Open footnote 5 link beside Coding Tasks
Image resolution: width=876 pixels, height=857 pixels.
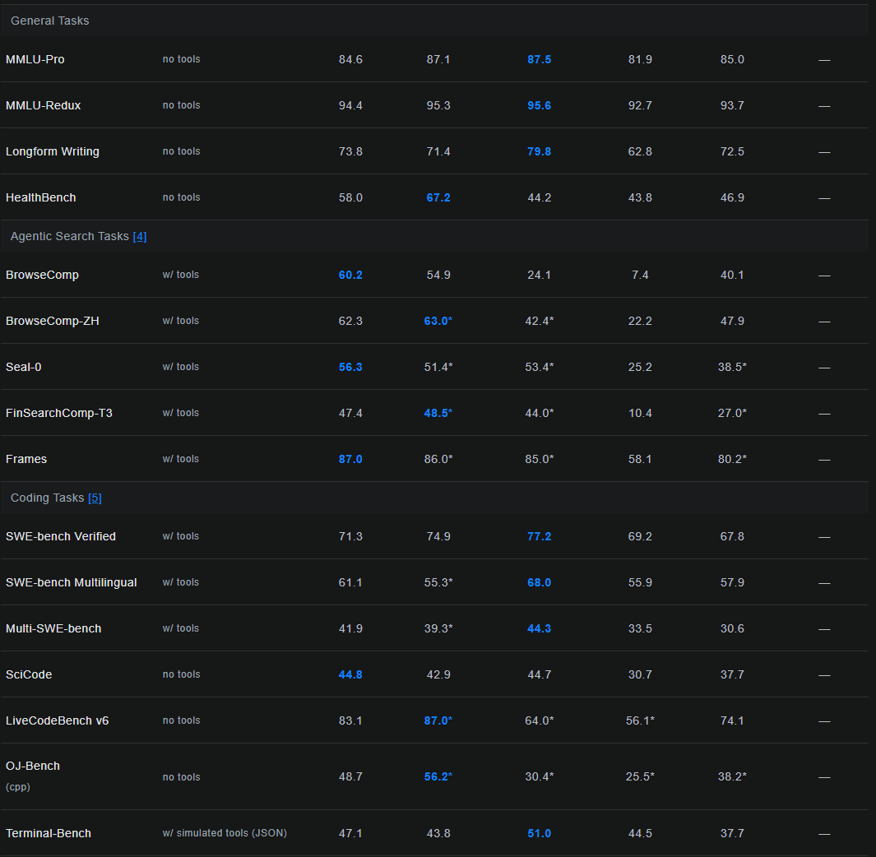tap(95, 498)
